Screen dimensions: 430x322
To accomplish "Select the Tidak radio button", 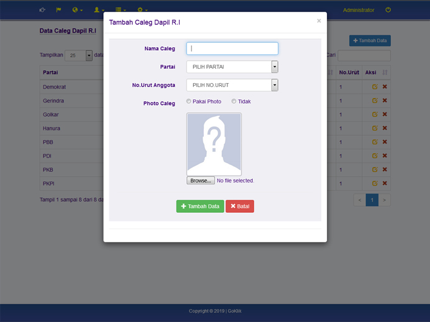I will click(x=234, y=102).
